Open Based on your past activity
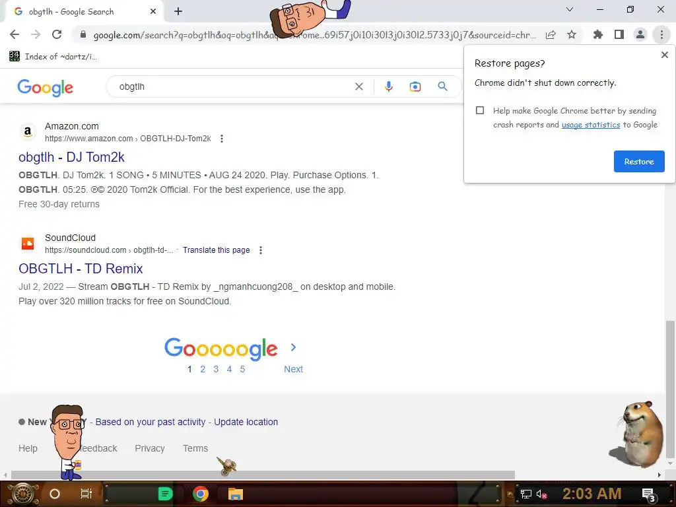Viewport: 676px width, 507px height. (x=151, y=422)
